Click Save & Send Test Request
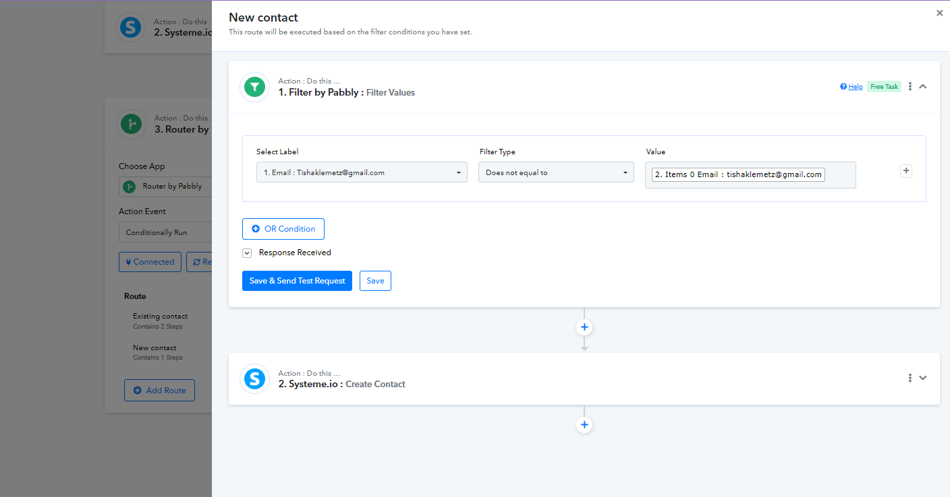Viewport: 950px width, 497px height. pos(298,281)
